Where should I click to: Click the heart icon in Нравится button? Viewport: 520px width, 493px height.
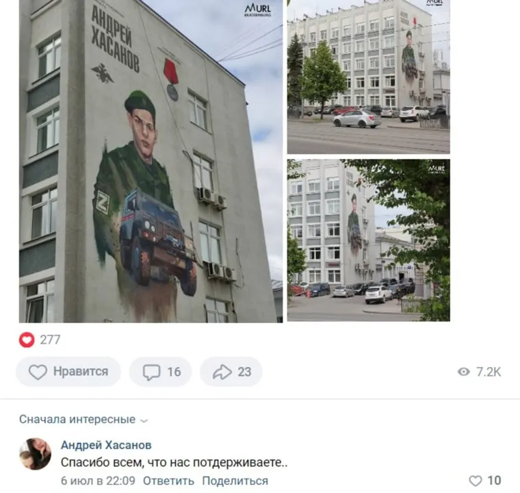point(38,372)
